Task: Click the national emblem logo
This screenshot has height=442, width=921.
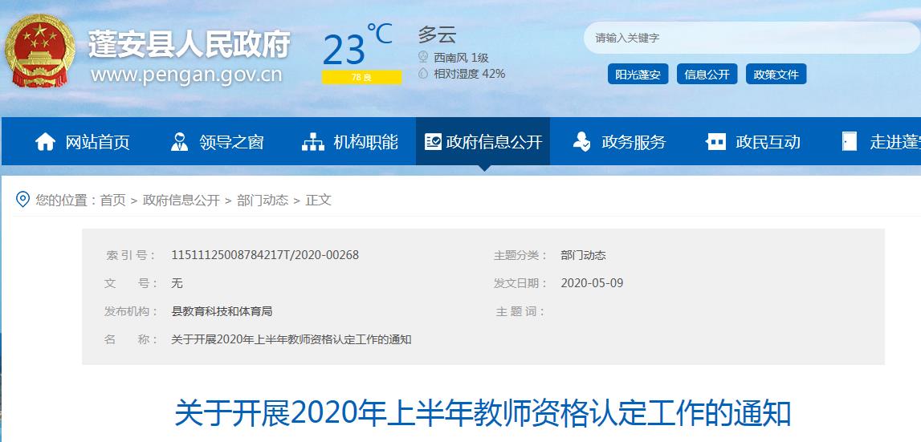Action: point(40,51)
